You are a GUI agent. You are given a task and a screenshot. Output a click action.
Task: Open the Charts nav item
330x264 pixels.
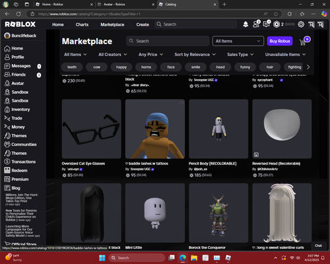(82, 24)
